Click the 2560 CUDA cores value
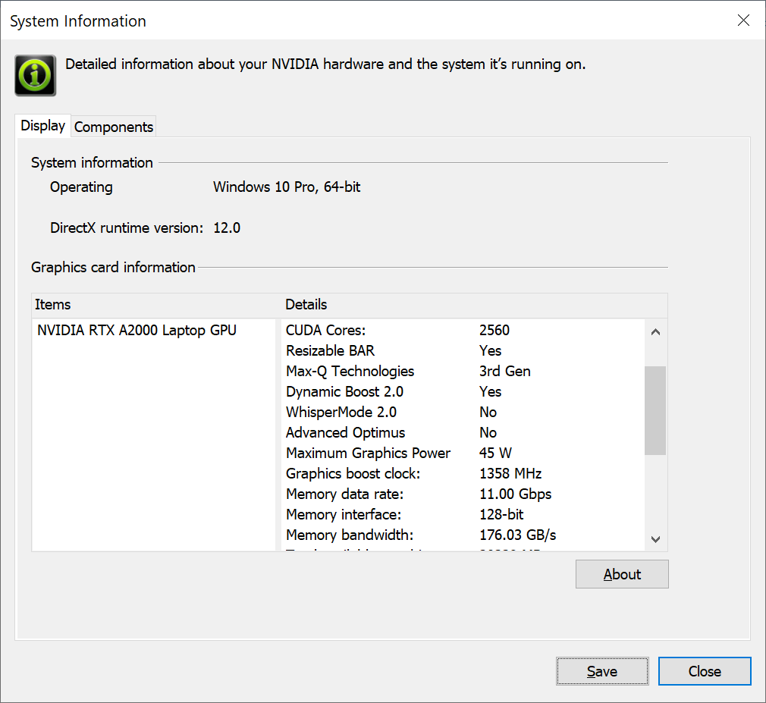Screen dimensions: 766x703 [494, 330]
